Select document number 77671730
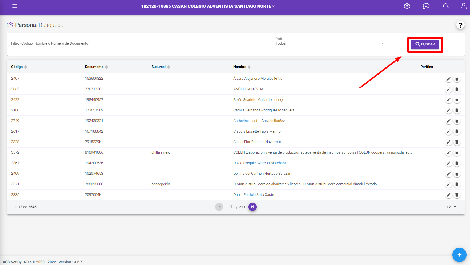 (93, 89)
